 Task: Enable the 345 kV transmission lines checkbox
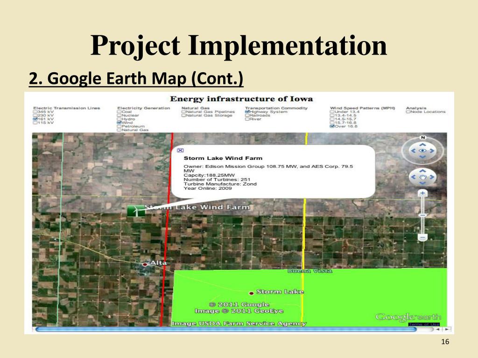point(35,112)
